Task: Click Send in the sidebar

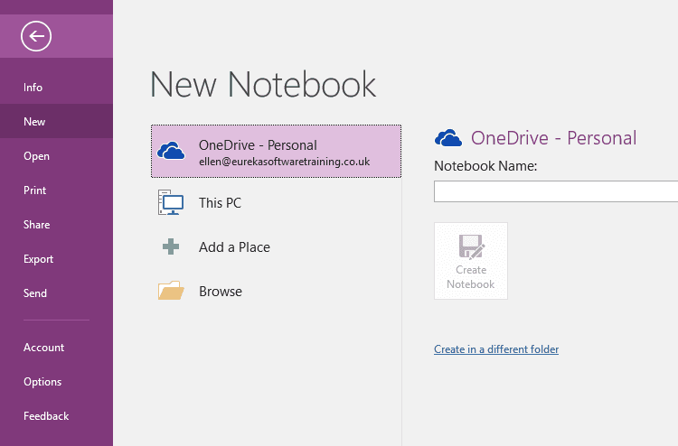Action: pos(35,293)
